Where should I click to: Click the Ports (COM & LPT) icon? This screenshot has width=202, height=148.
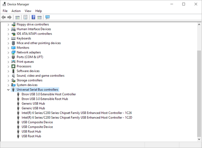(x=13, y=57)
